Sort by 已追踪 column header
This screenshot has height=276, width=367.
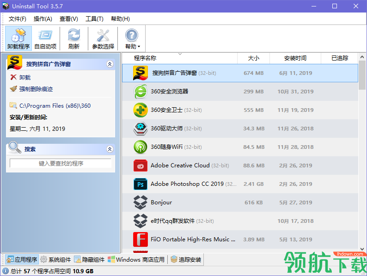tap(340, 58)
